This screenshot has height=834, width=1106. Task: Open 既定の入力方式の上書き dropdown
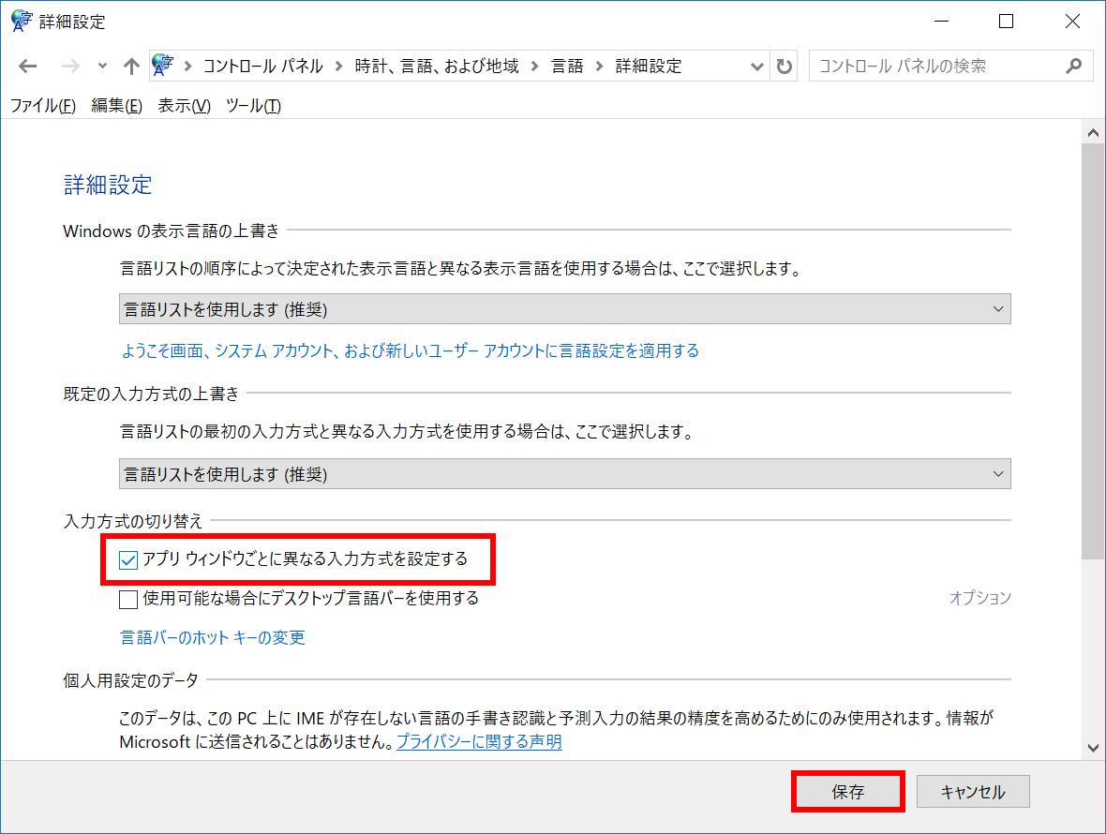point(564,474)
